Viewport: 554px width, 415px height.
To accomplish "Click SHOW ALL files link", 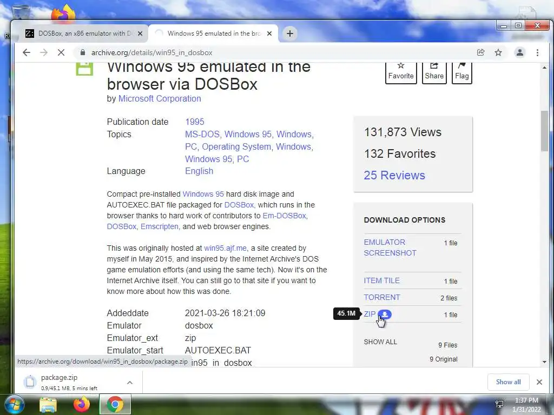I will [380, 342].
